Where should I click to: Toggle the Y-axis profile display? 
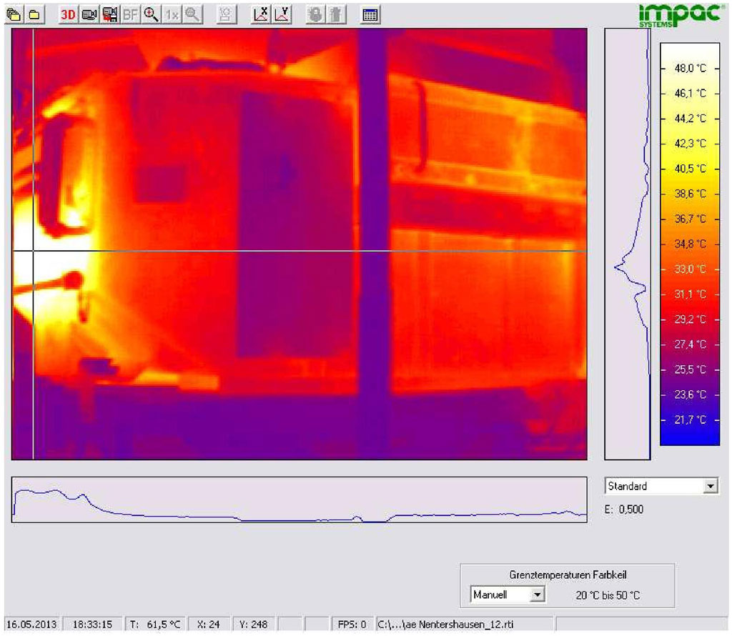(x=282, y=14)
